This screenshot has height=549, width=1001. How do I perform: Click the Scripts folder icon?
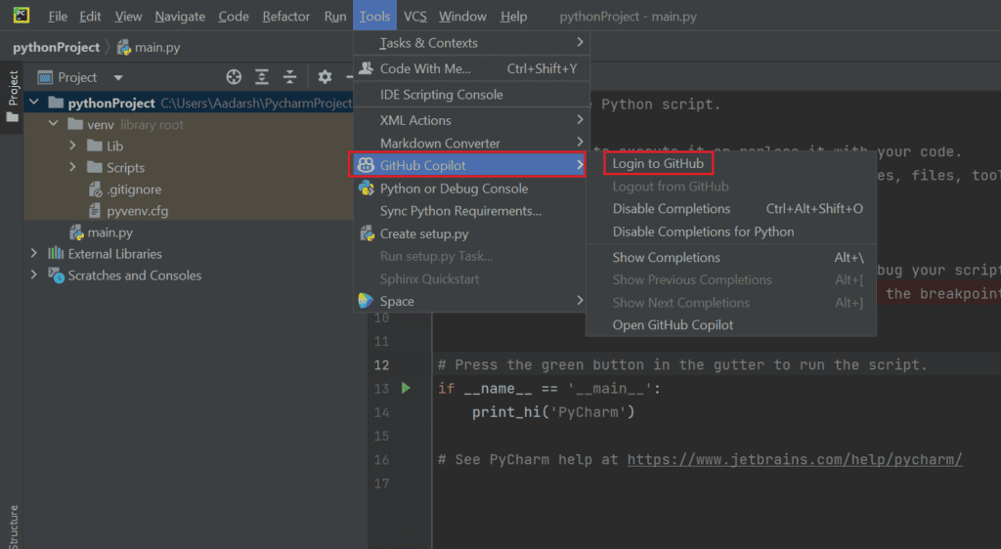click(x=95, y=167)
